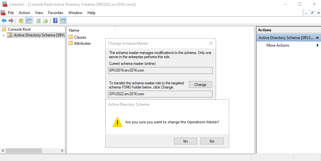Select the Classes row label

[x=80, y=37]
